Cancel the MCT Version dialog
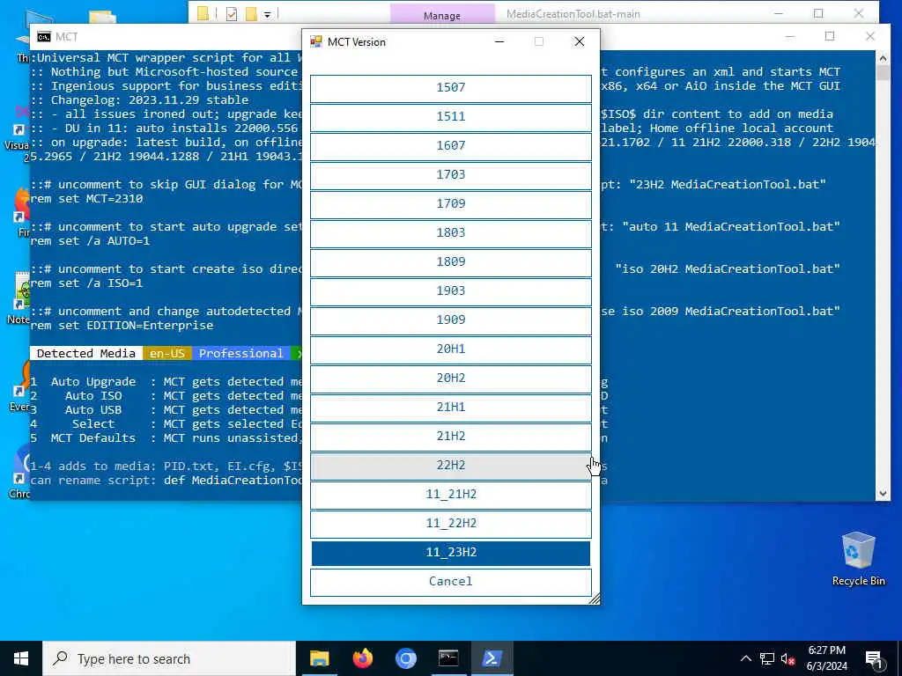The height and width of the screenshot is (676, 902). [x=450, y=582]
